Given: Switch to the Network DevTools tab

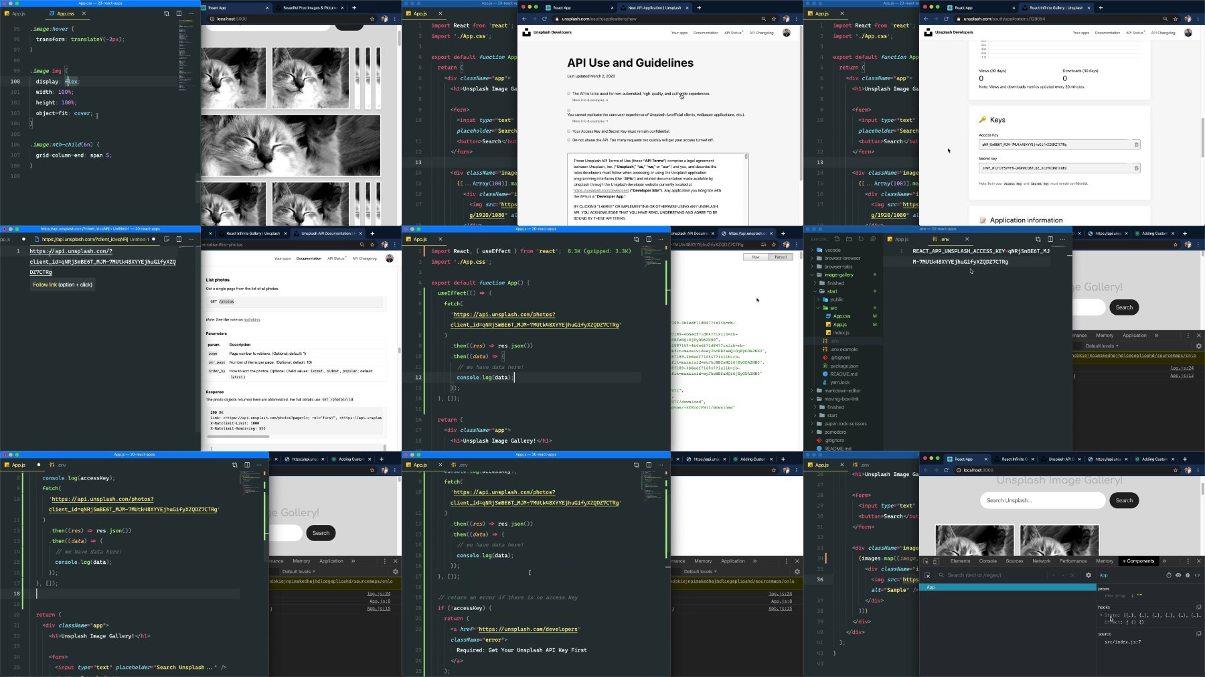Looking at the screenshot, I should pos(1042,561).
